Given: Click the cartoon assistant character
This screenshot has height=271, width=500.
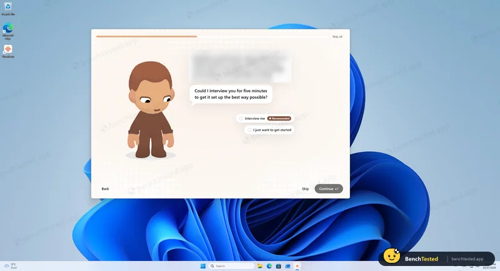Looking at the screenshot, I should pos(151,109).
